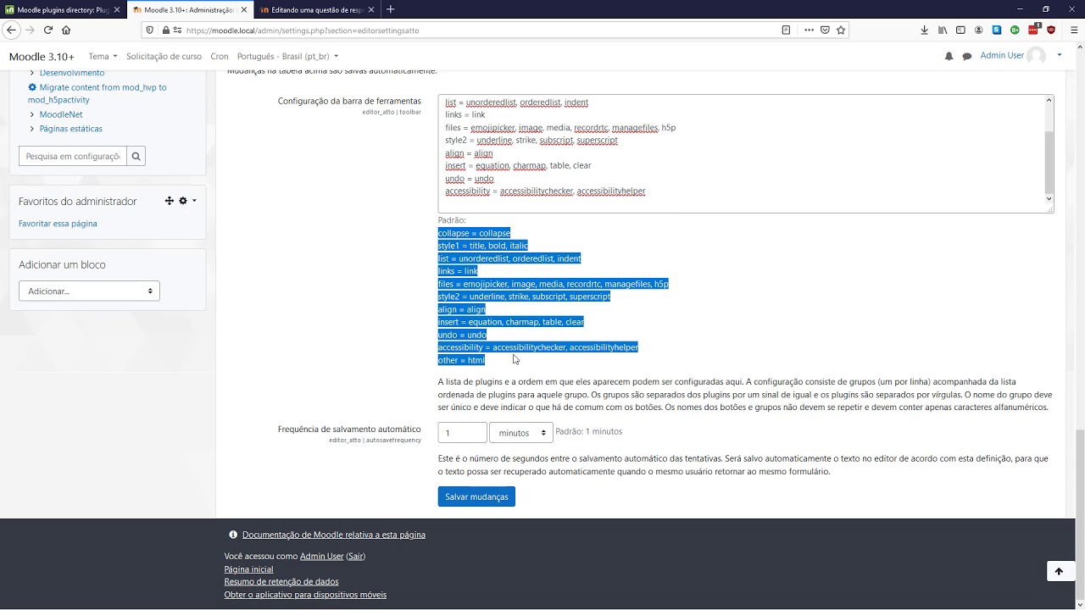Open uBlock Origin extension
The width and height of the screenshot is (1085, 610).
point(1051,30)
